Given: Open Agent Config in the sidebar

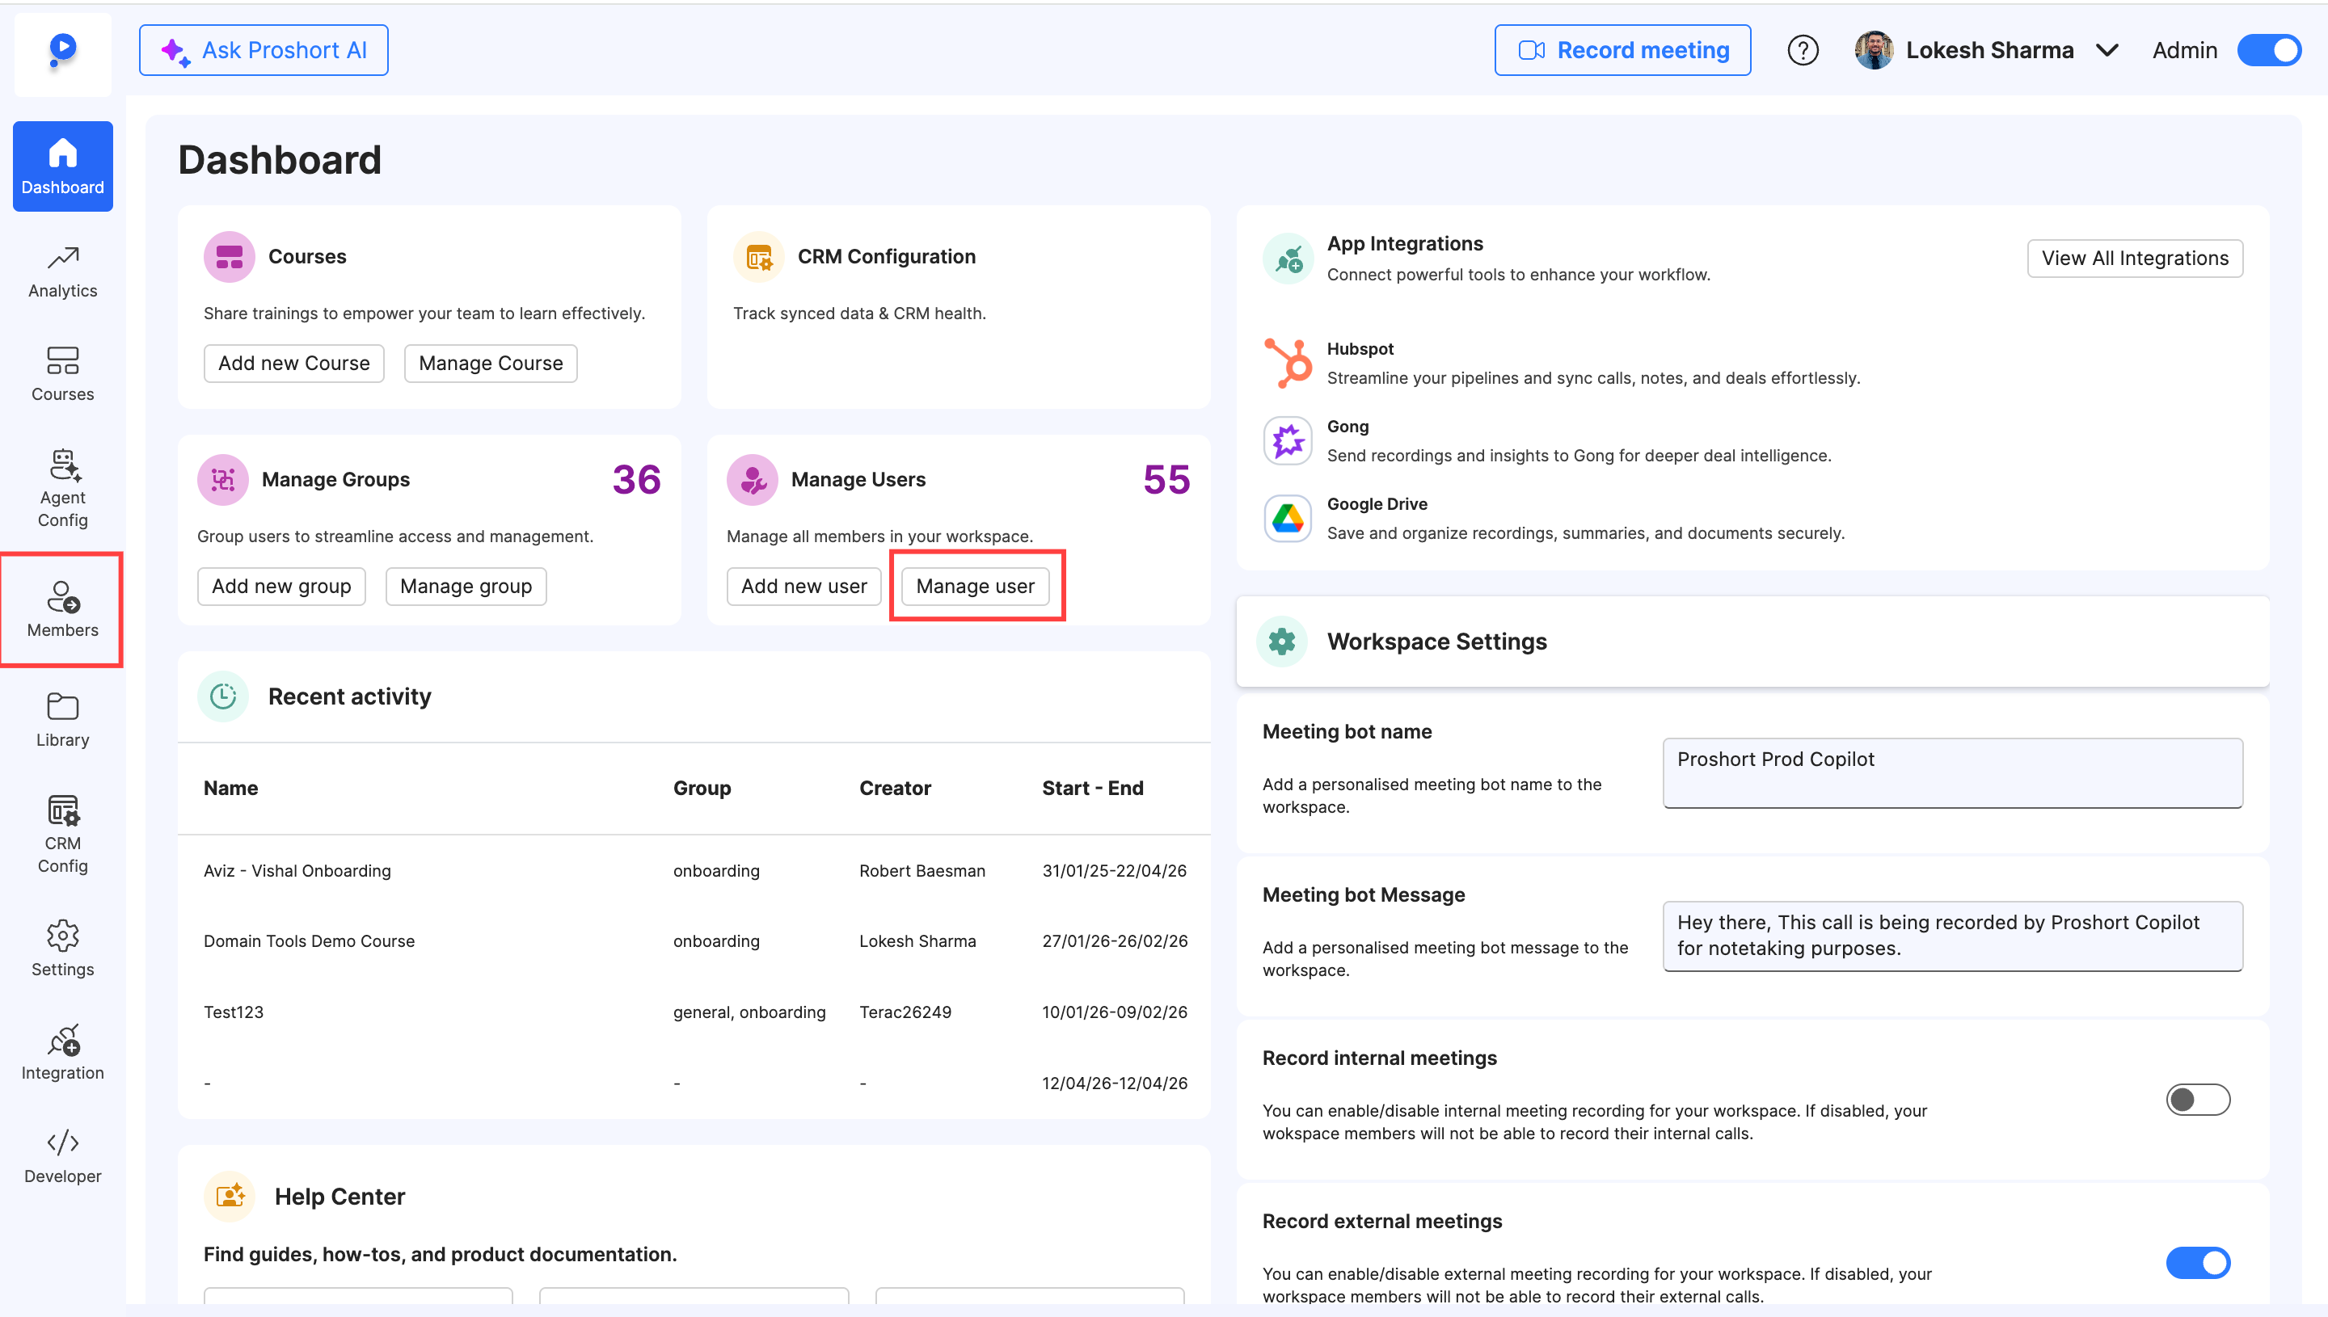Looking at the screenshot, I should click(x=62, y=489).
